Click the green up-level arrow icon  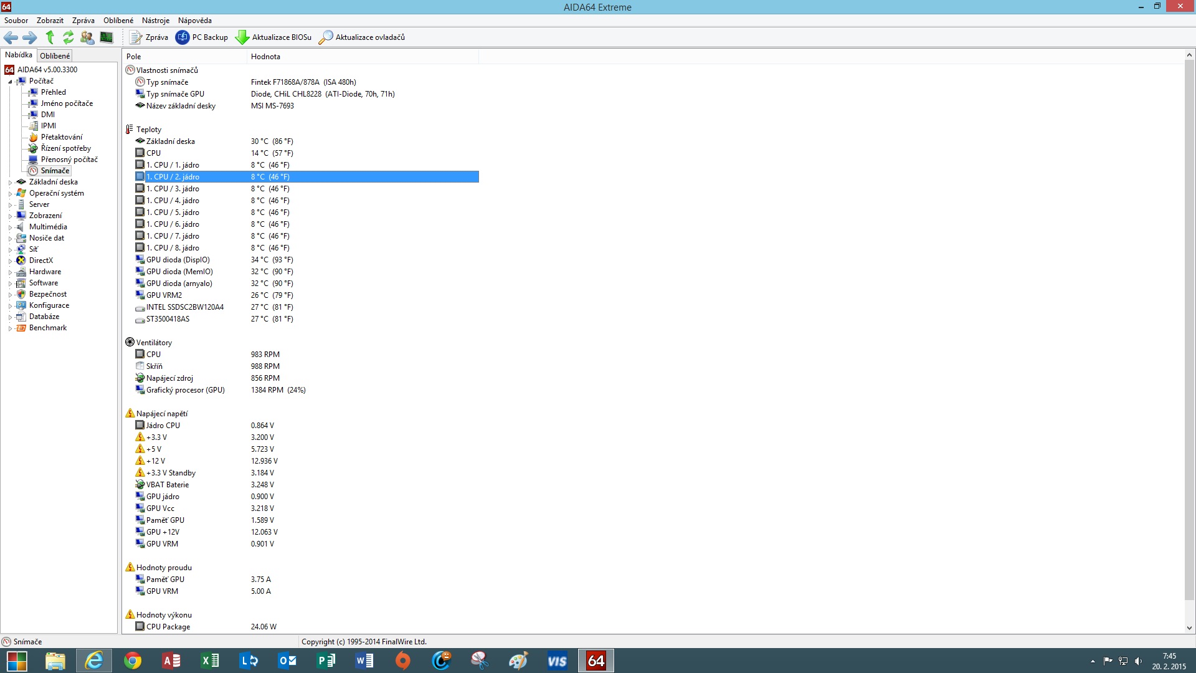point(50,37)
